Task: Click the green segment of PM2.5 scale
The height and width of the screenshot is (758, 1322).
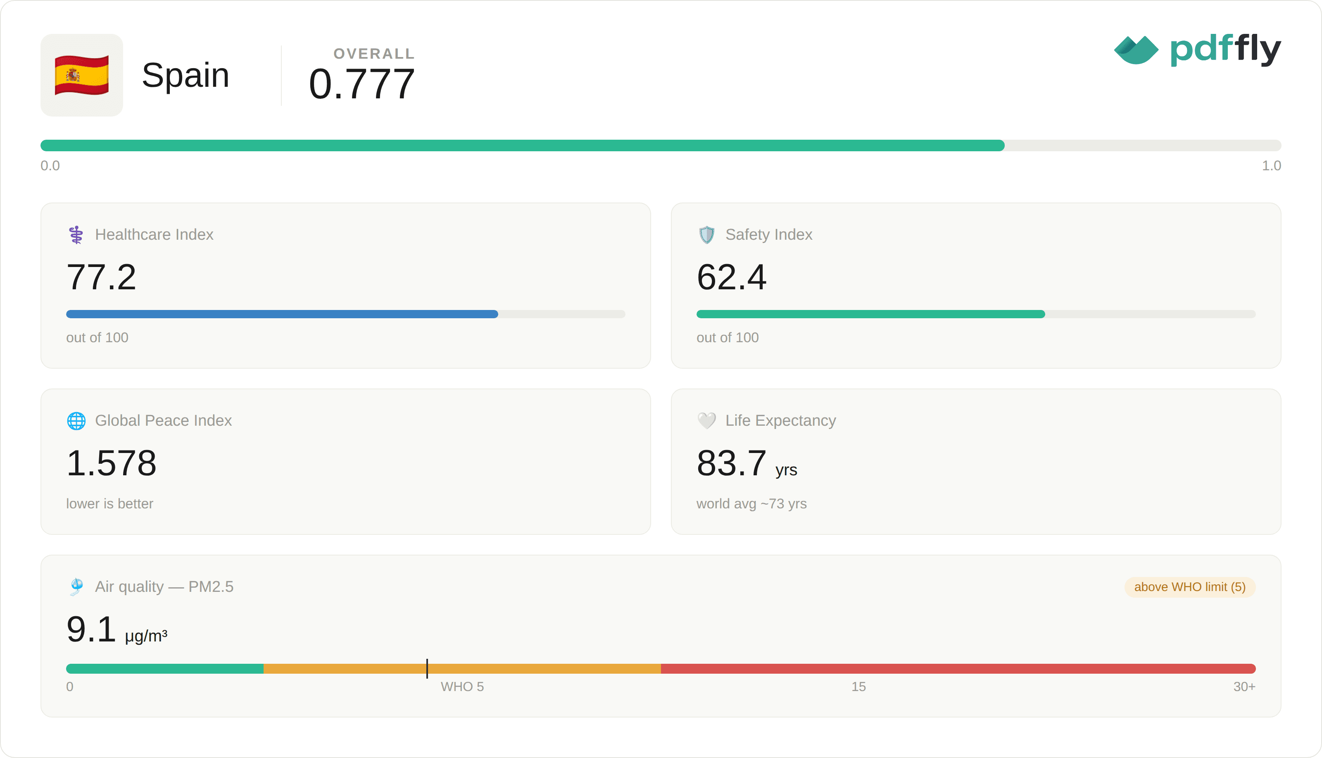Action: 165,668
